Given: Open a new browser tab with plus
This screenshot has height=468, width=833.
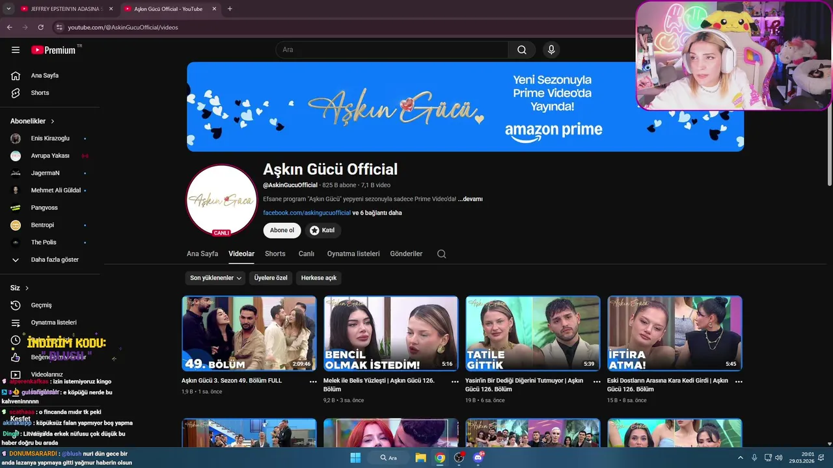Looking at the screenshot, I should click(x=230, y=8).
